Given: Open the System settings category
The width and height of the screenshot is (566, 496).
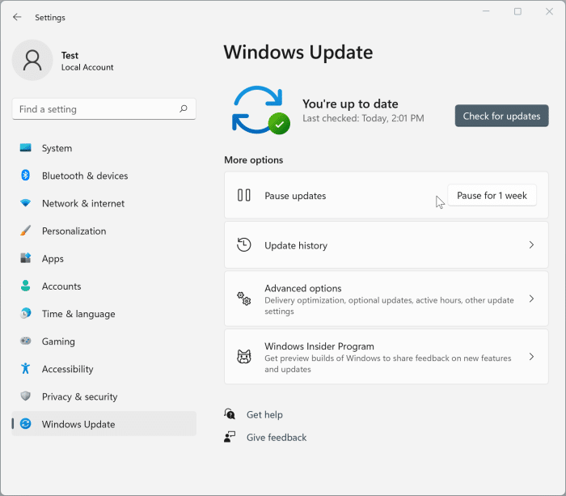Looking at the screenshot, I should [104, 148].
